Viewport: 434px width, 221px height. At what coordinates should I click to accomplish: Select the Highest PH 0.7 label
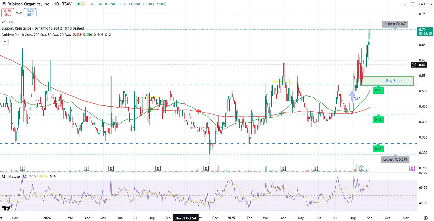395,24
